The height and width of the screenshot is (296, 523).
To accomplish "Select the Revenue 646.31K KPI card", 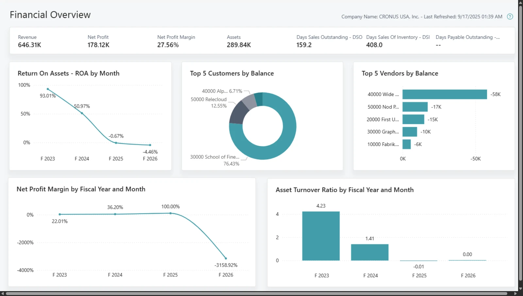I will 30,41.
